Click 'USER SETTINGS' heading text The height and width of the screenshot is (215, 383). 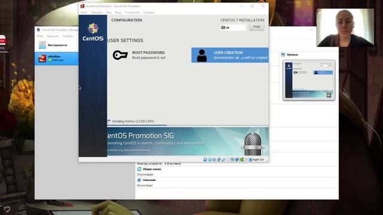[125, 41]
